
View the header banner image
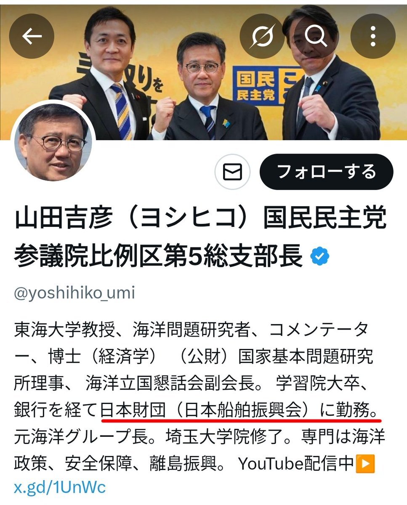pyautogui.click(x=203, y=72)
